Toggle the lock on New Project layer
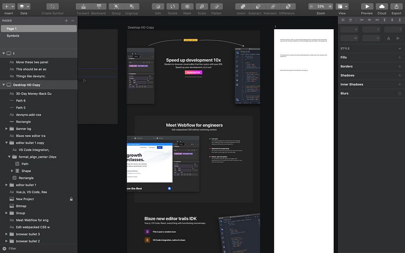This screenshot has height=253, width=405. [71, 199]
